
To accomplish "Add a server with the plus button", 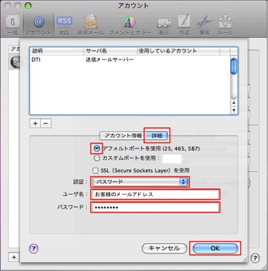I will click(35, 123).
